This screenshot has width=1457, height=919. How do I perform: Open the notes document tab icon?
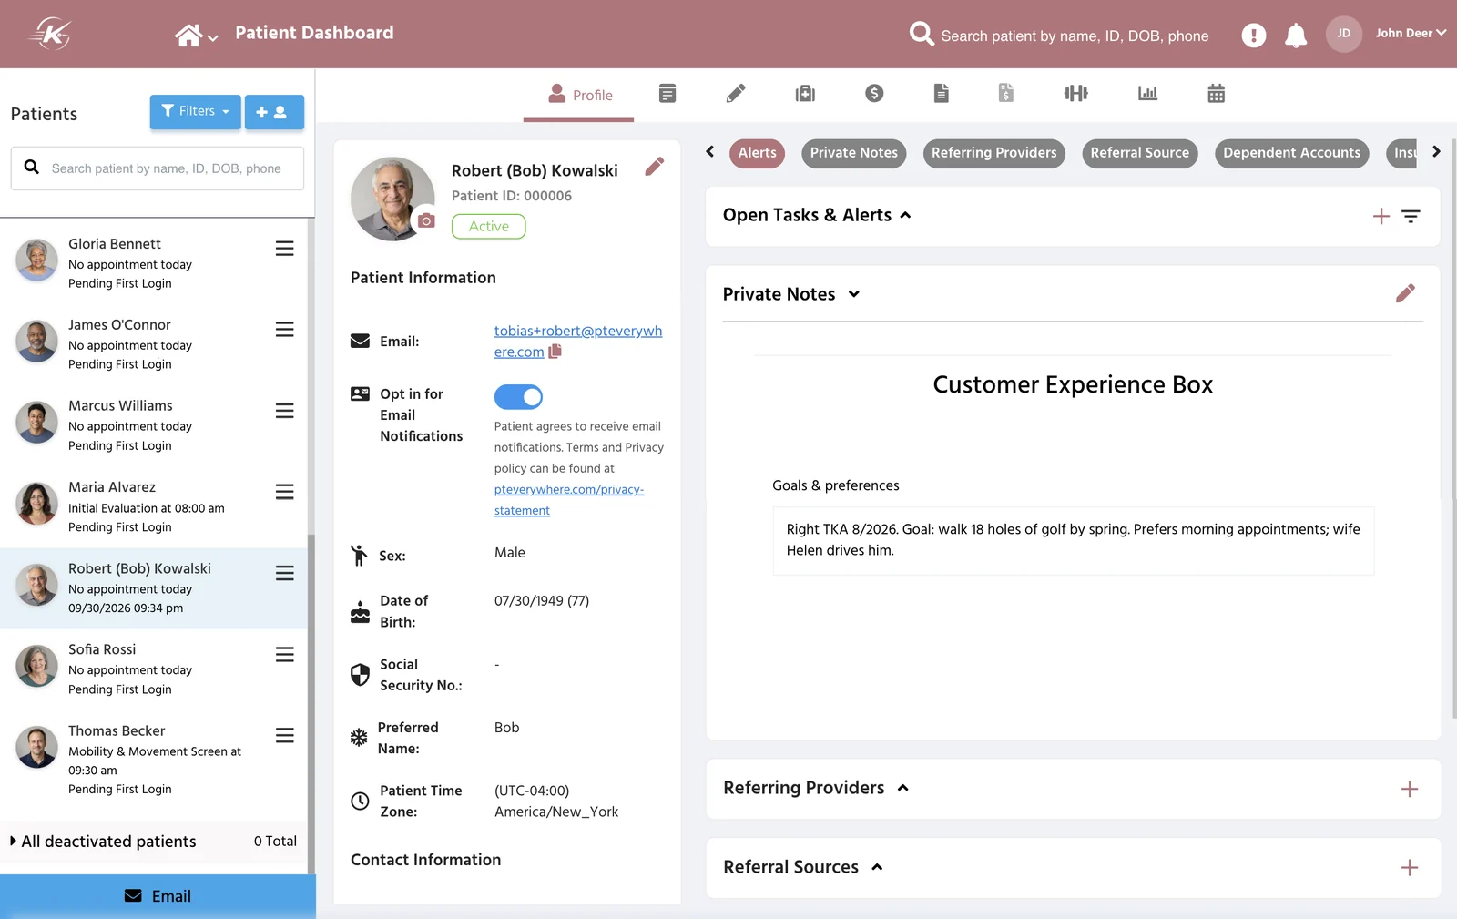pyautogui.click(x=667, y=93)
